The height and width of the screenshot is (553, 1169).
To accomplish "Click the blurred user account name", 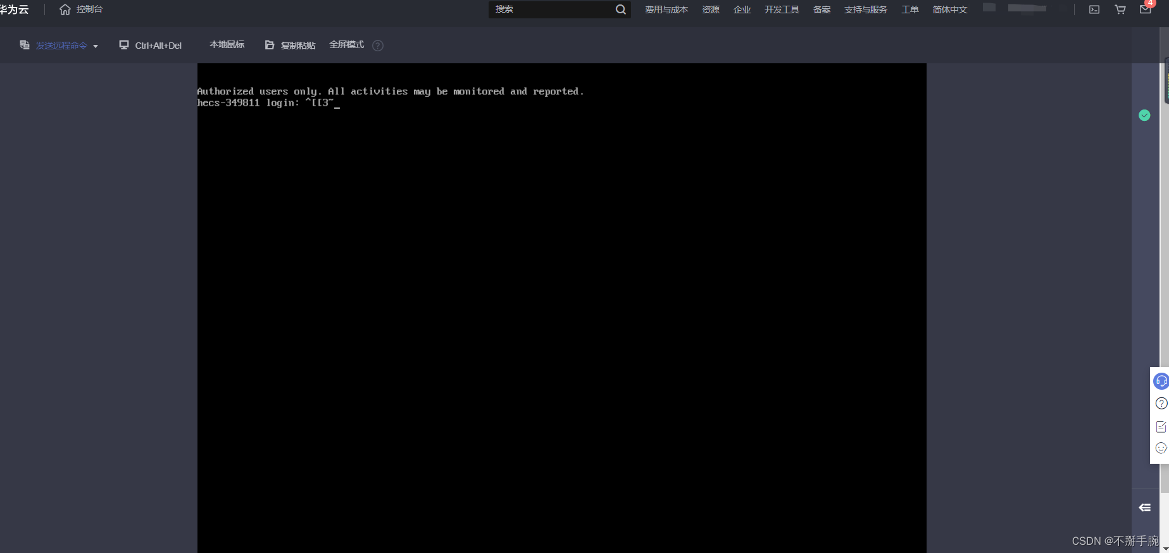I will (1027, 8).
